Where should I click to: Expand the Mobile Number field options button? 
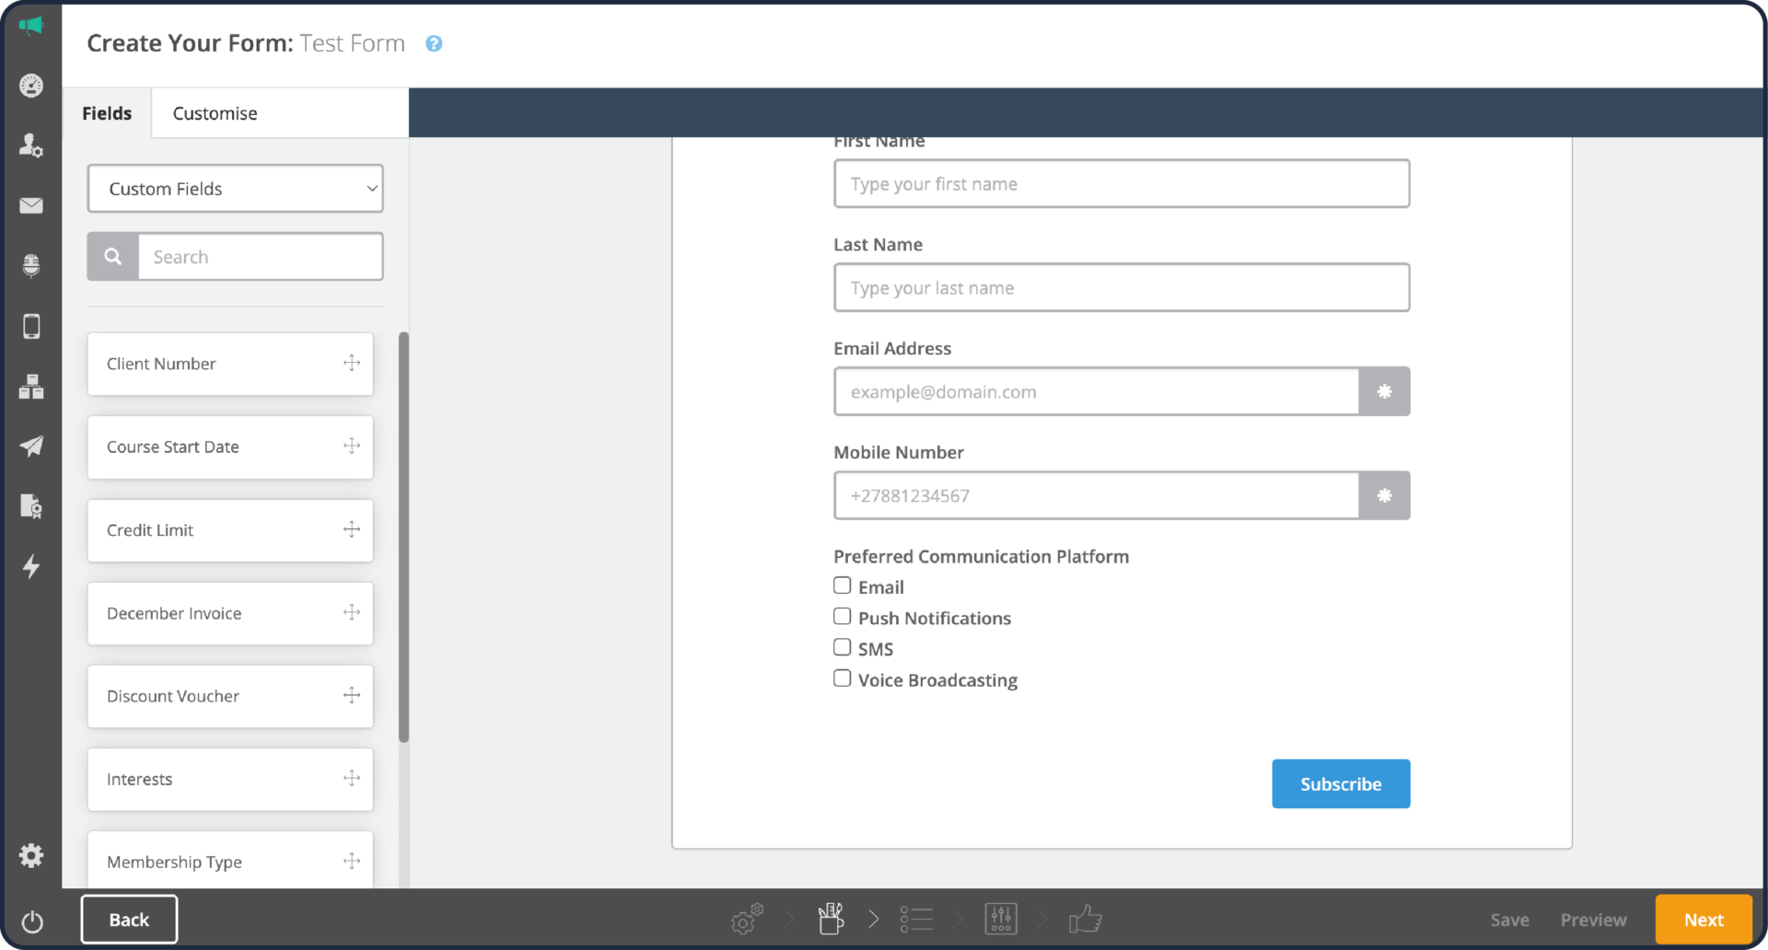(1384, 495)
